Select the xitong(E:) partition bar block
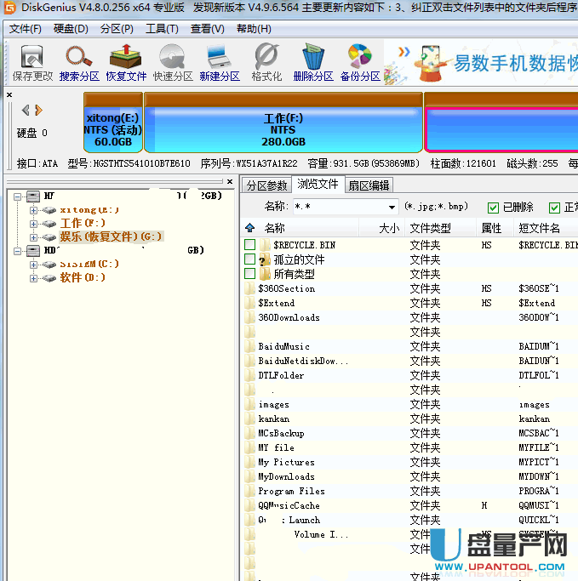Image resolution: width=578 pixels, height=581 pixels. [112, 129]
